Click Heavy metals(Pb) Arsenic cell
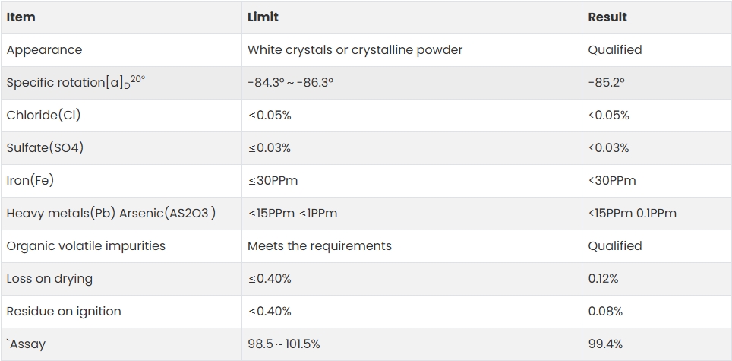Image resolution: width=732 pixels, height=361 pixels. pos(121,214)
